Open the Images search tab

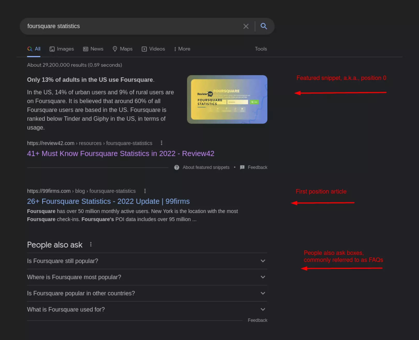click(x=62, y=49)
